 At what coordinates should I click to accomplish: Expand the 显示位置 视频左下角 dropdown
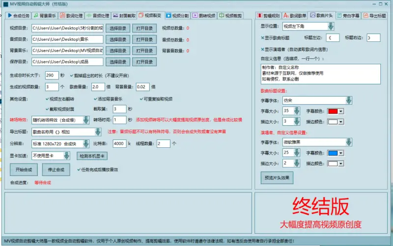tap(331, 27)
